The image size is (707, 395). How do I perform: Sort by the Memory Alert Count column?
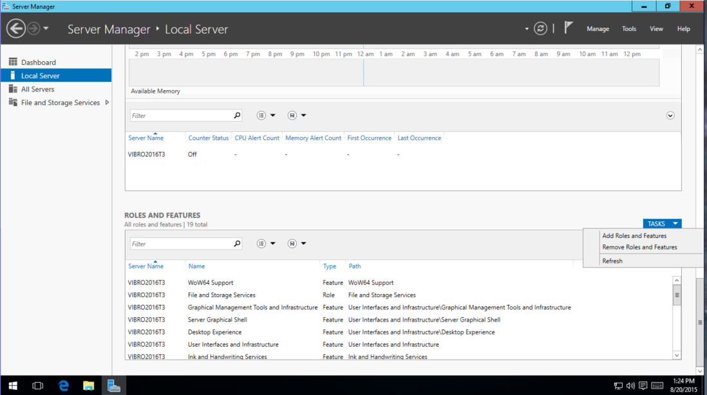click(313, 138)
